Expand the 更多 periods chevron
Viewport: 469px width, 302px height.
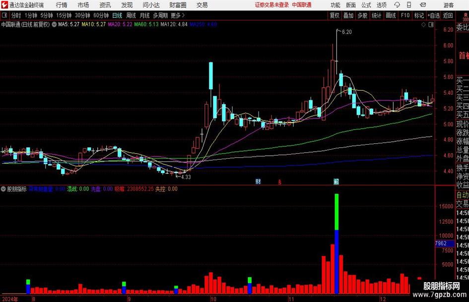[183, 15]
